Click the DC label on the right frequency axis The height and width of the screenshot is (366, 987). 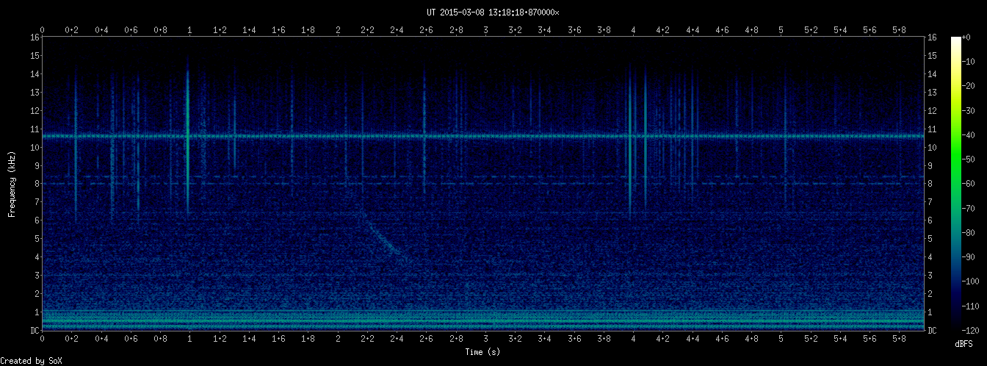(932, 331)
